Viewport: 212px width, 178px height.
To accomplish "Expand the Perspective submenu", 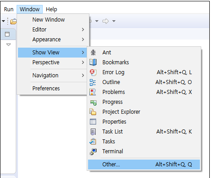I will tap(53, 62).
